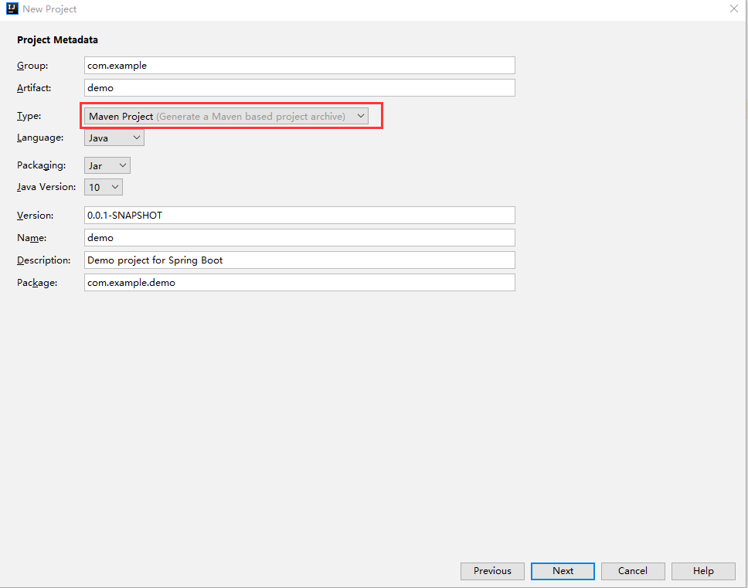Click the Language: label

[x=40, y=138]
